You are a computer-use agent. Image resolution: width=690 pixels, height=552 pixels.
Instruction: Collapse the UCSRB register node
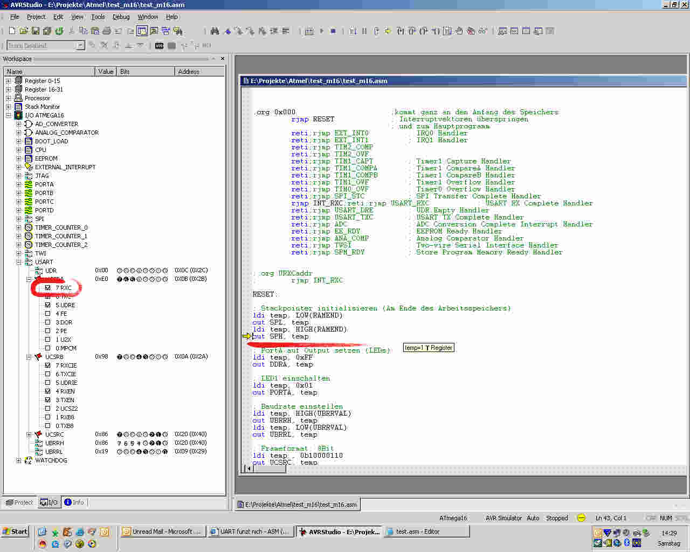[29, 357]
